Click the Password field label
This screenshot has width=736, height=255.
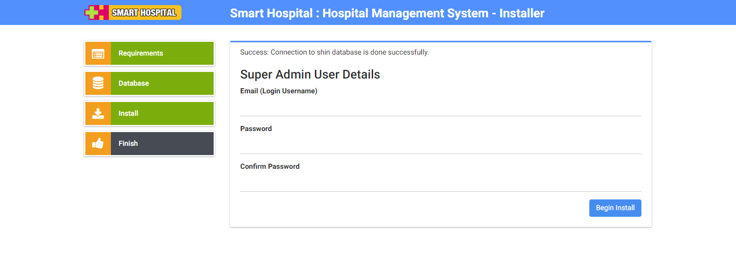256,129
